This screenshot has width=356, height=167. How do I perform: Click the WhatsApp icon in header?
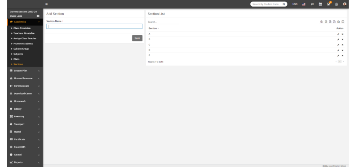tap(337, 4)
